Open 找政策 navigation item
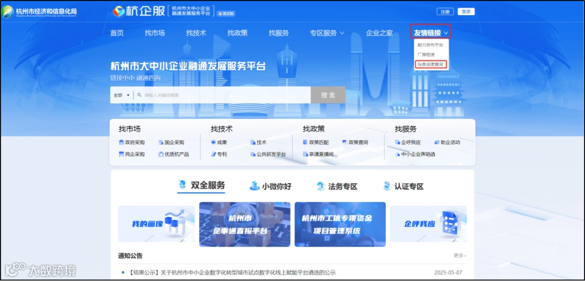This screenshot has width=585, height=281. 238,33
